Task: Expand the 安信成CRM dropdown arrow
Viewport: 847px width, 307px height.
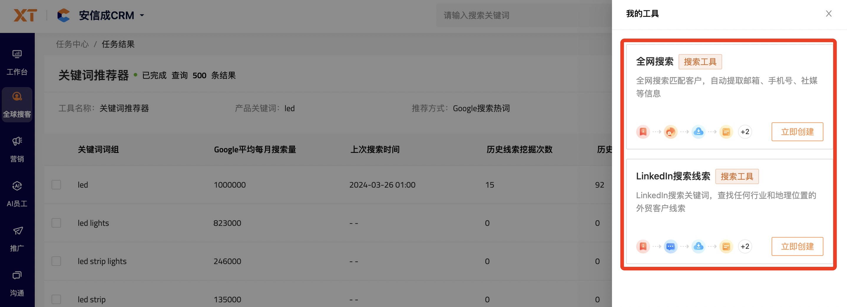Action: [x=142, y=15]
